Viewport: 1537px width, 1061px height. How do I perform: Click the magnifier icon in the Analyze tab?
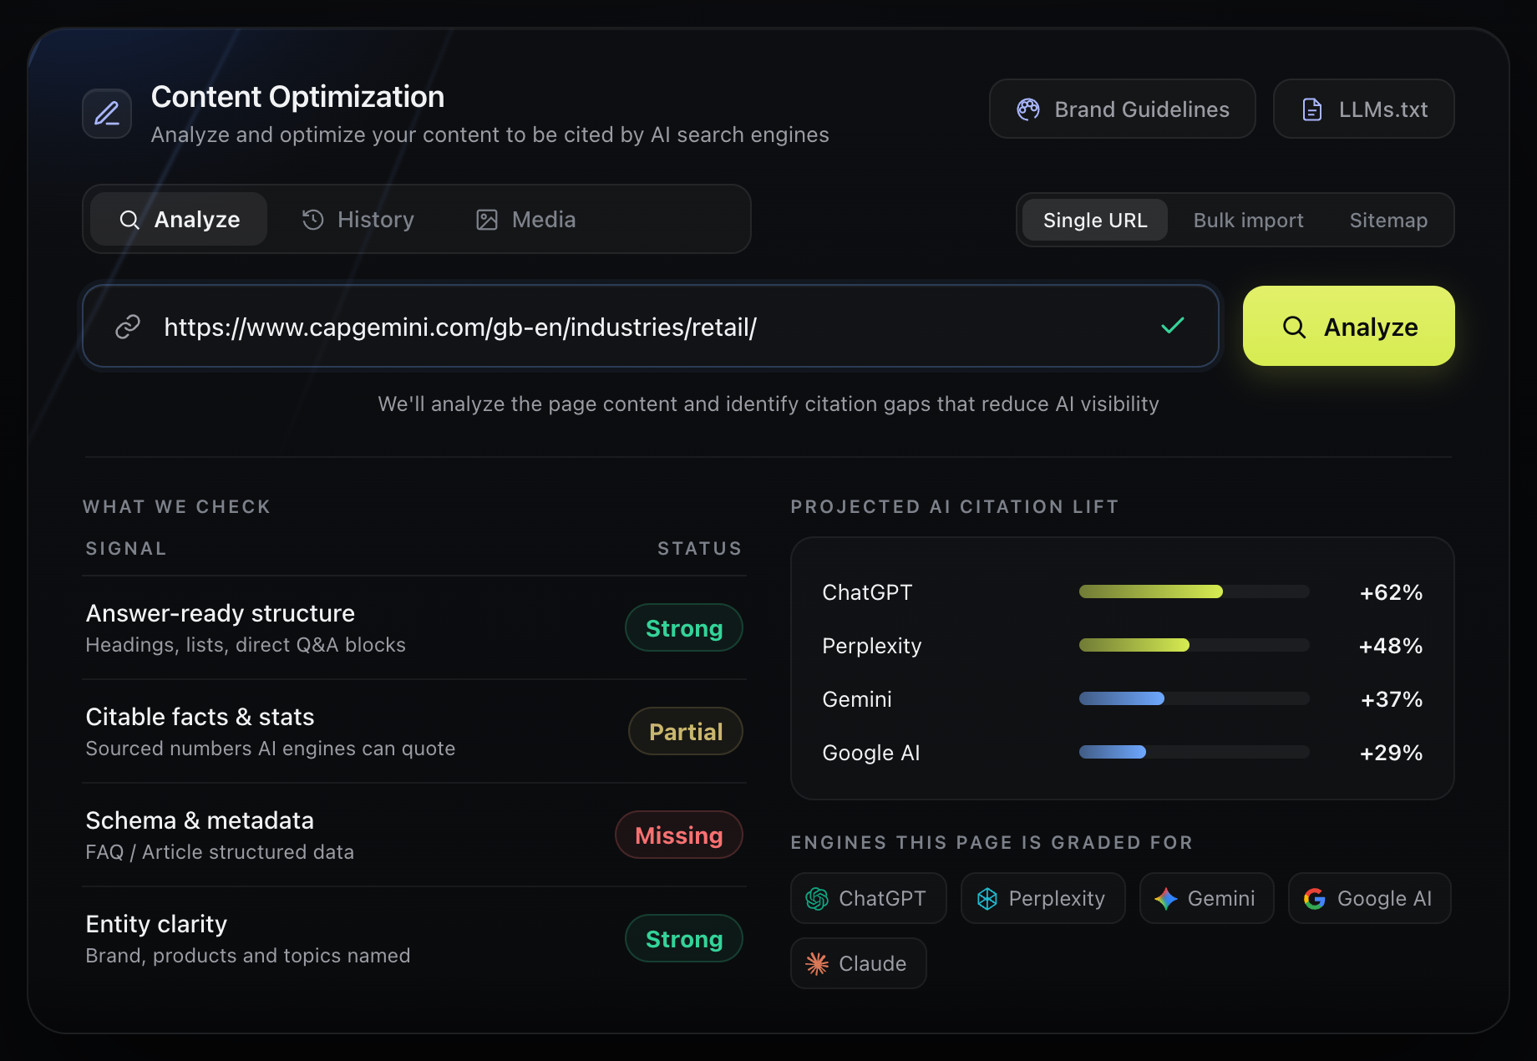click(x=129, y=220)
